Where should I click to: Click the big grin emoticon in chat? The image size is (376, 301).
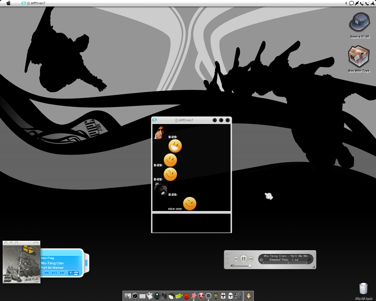pos(175,146)
